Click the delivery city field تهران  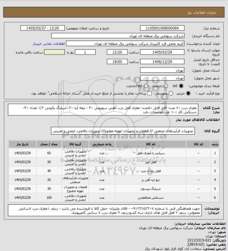[x=162, y=78]
